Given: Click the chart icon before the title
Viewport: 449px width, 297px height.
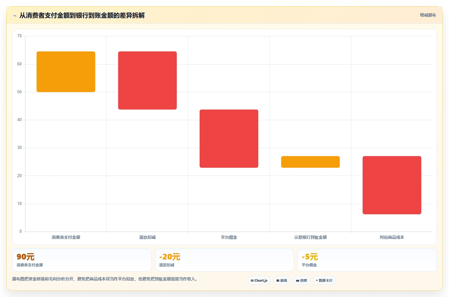Looking at the screenshot, I should [15, 16].
